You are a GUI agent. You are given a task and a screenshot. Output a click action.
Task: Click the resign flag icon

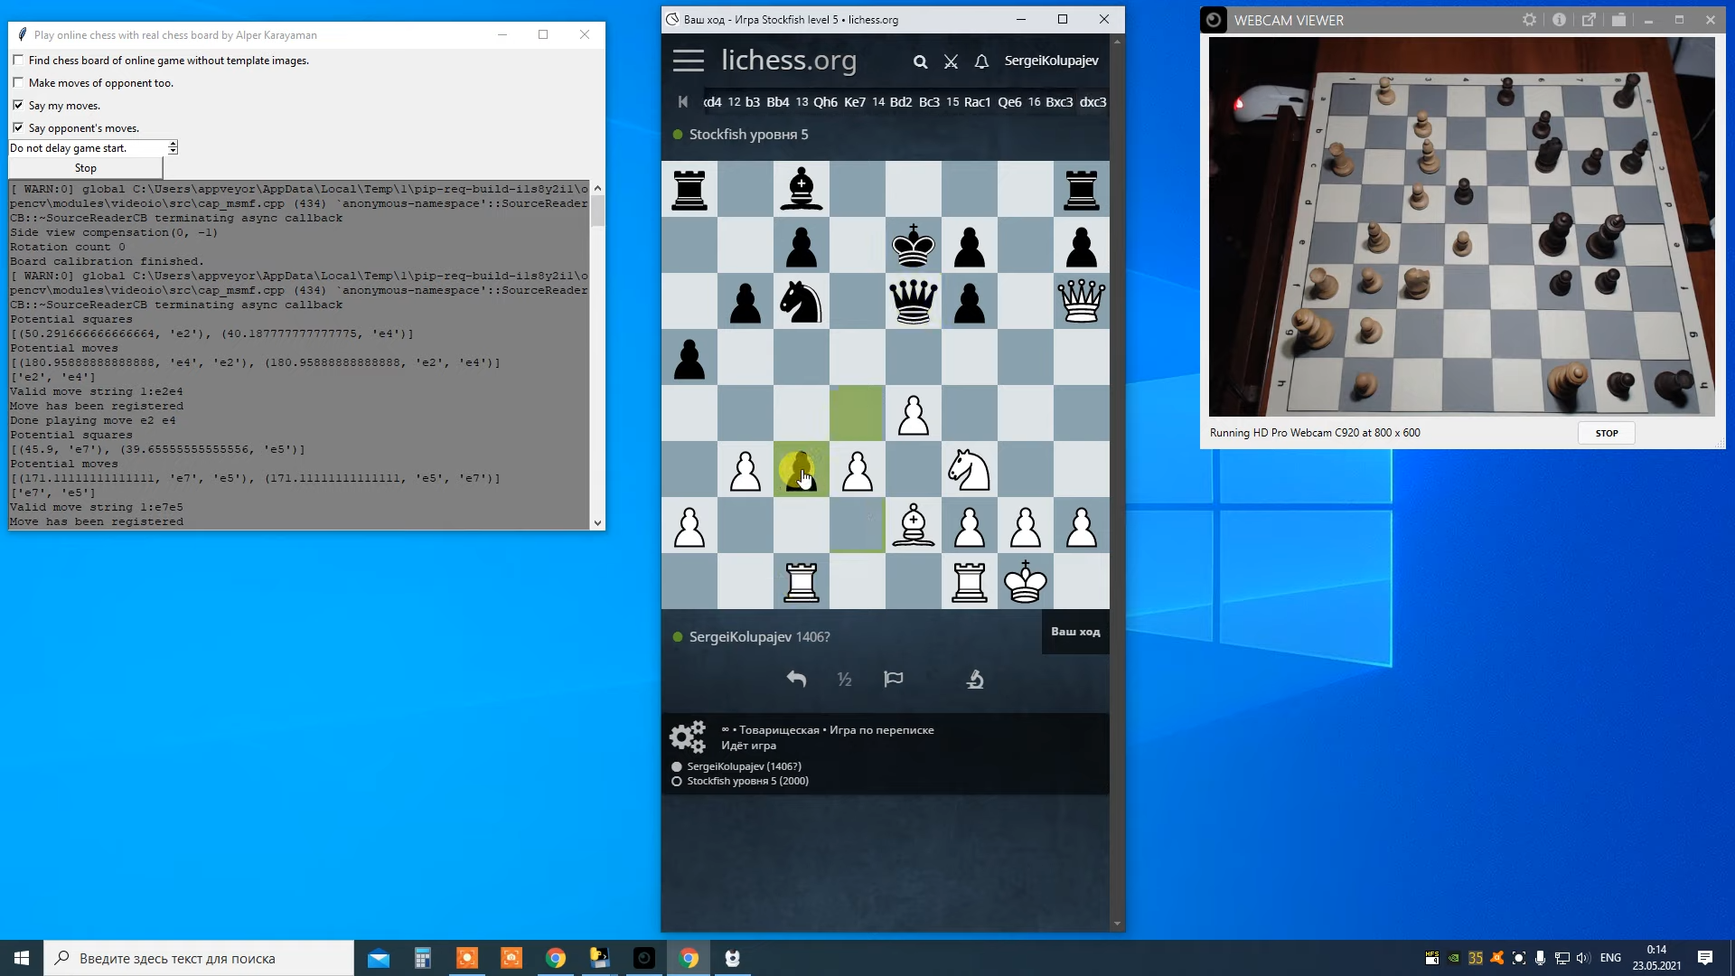tap(893, 679)
